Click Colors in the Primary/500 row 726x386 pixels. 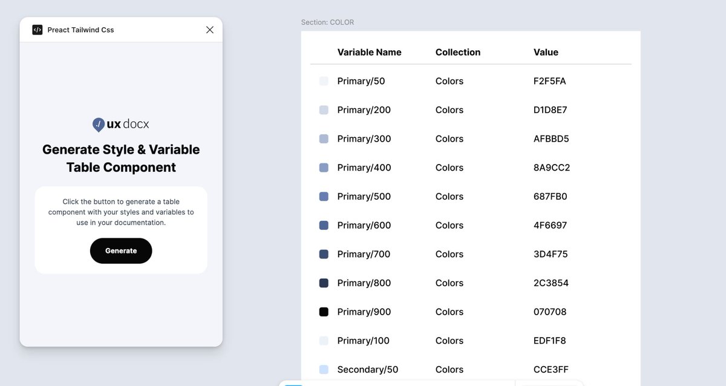tap(450, 197)
